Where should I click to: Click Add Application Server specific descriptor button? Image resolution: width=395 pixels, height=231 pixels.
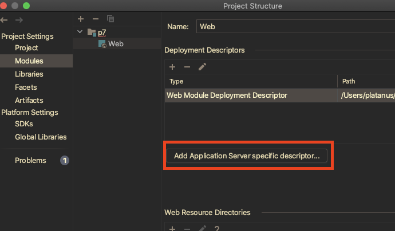point(247,156)
